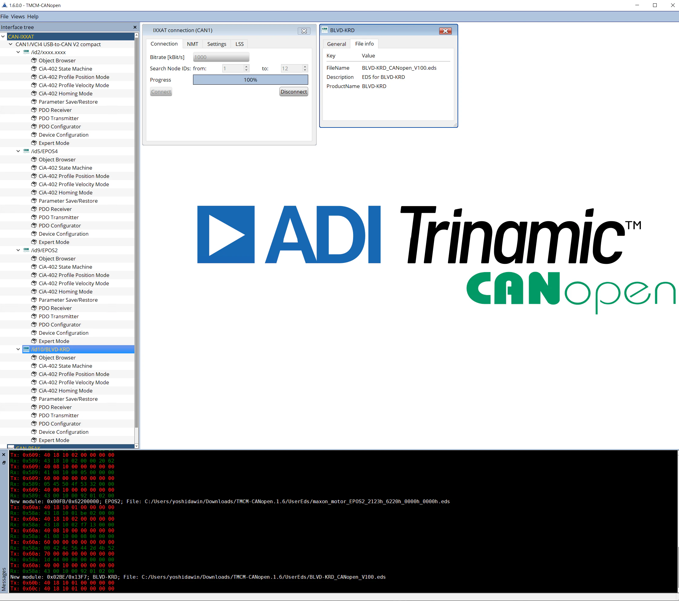Close the BLVD-KRD window with the red X

point(445,31)
